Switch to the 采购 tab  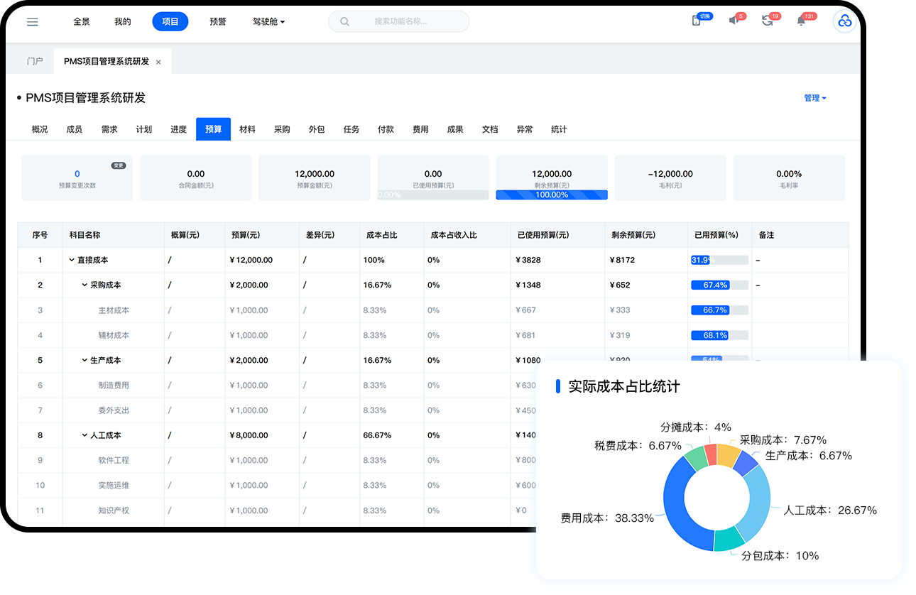(x=282, y=129)
